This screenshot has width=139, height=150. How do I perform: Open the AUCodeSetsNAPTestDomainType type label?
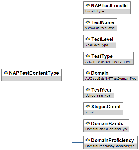(x=111, y=79)
